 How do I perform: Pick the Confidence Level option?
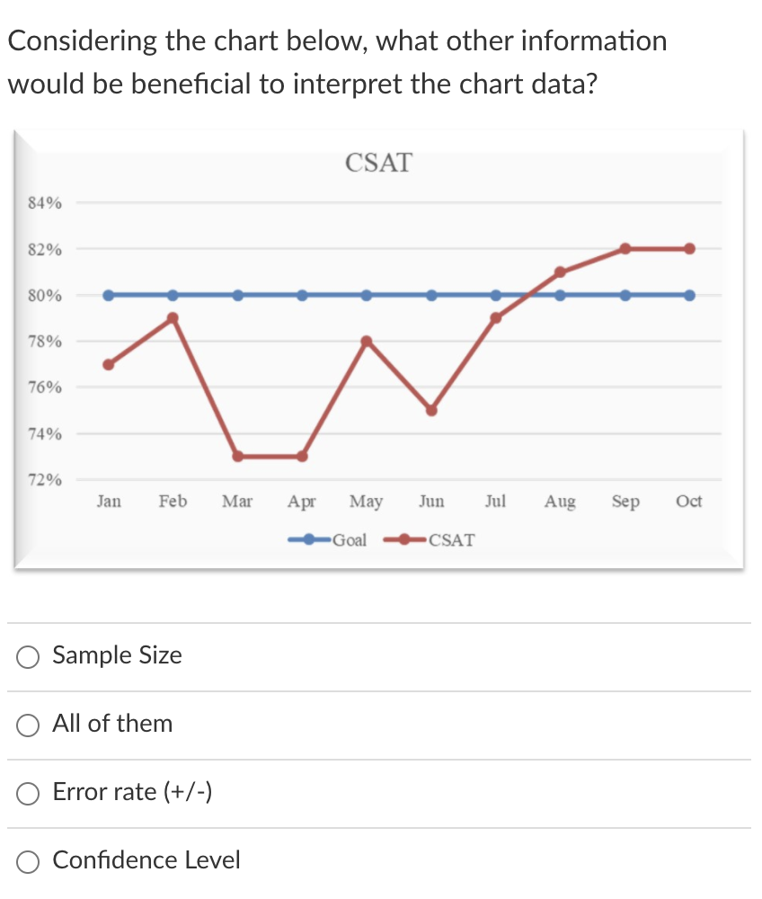click(x=27, y=861)
